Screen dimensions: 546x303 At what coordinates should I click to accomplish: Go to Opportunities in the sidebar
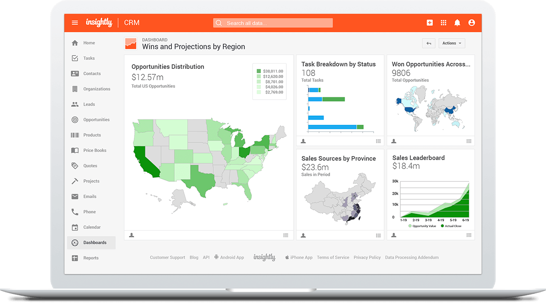(96, 120)
